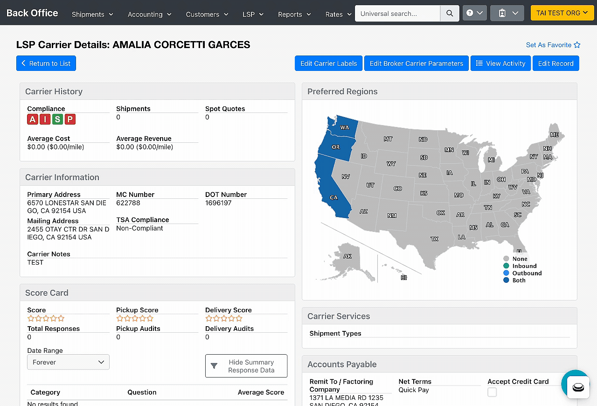Click the red A compliance badge

33,119
